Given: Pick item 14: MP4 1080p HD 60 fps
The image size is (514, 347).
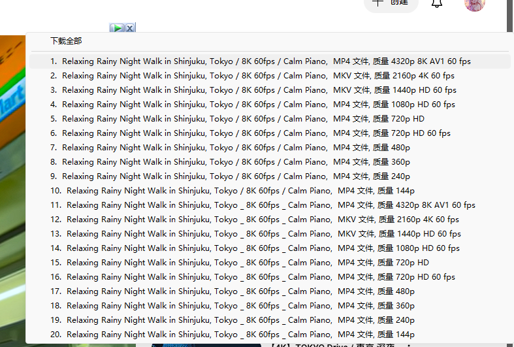Looking at the screenshot, I should (263, 248).
